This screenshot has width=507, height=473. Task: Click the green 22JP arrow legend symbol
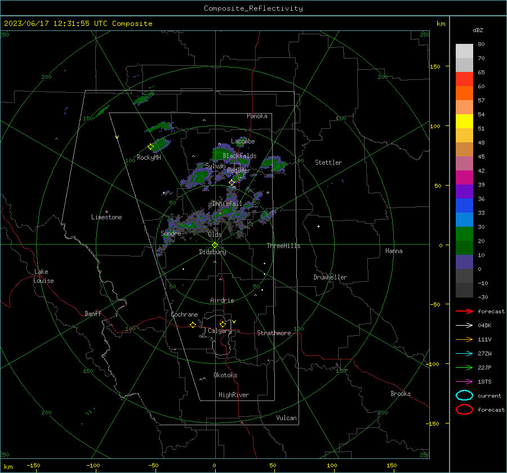tap(464, 367)
